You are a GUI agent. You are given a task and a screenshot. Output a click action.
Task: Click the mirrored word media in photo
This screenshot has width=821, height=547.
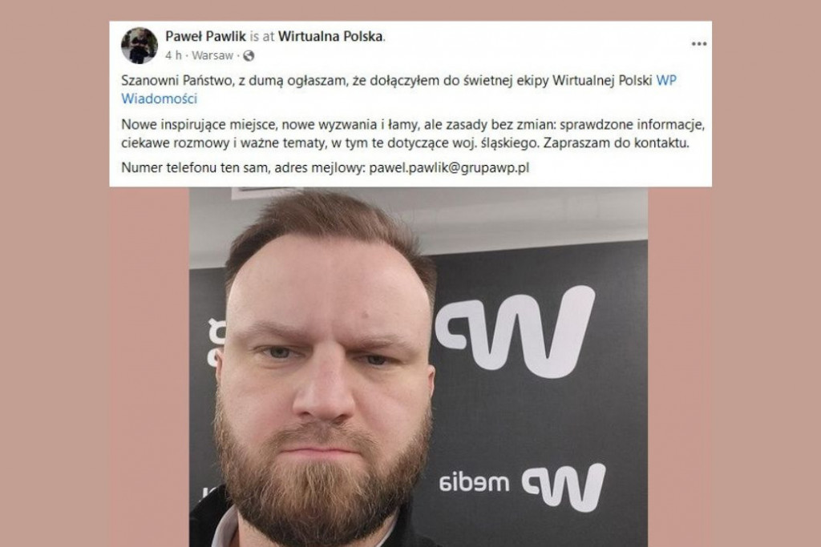pos(475,482)
